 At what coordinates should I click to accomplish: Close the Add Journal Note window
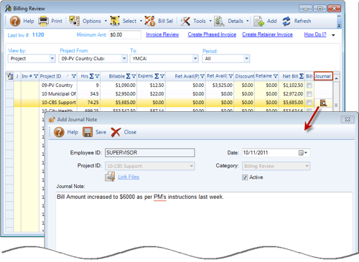(348, 119)
